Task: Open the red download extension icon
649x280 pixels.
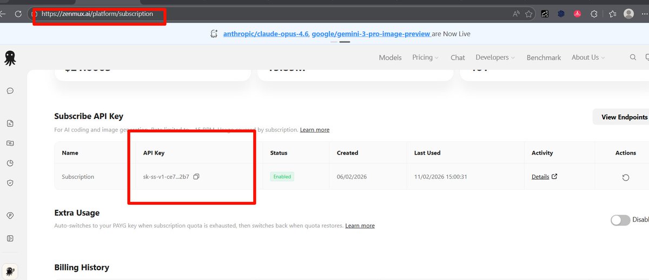Action: (x=578, y=14)
